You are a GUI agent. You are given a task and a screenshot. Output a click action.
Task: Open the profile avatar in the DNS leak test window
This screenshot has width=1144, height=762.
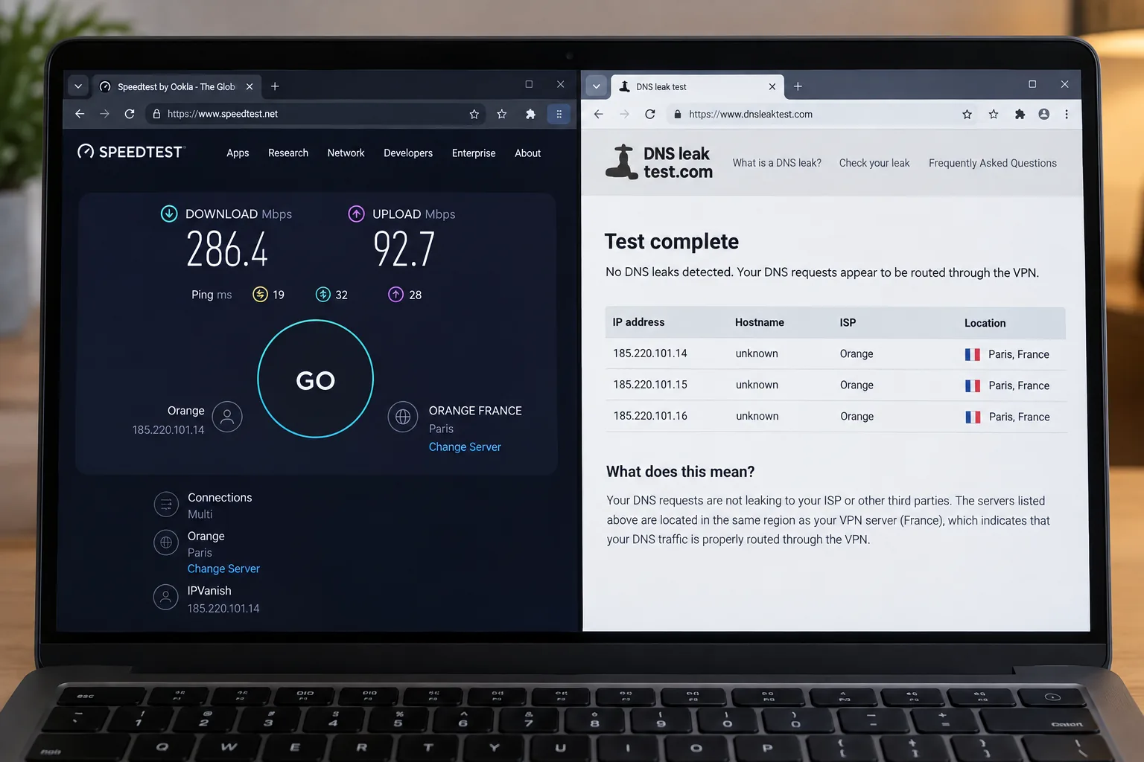coord(1044,114)
